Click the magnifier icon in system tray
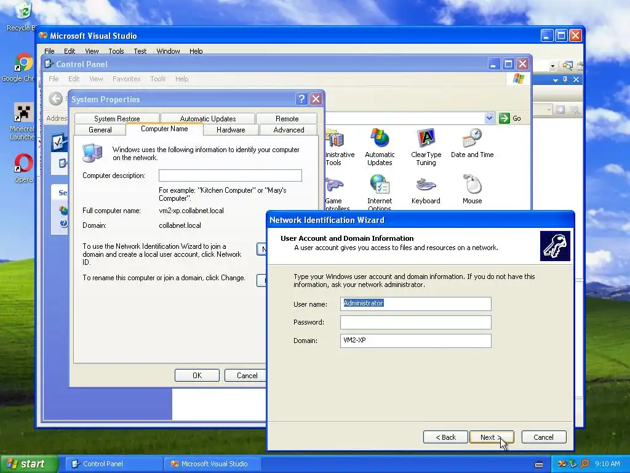Image resolution: width=630 pixels, height=473 pixels. (x=584, y=464)
